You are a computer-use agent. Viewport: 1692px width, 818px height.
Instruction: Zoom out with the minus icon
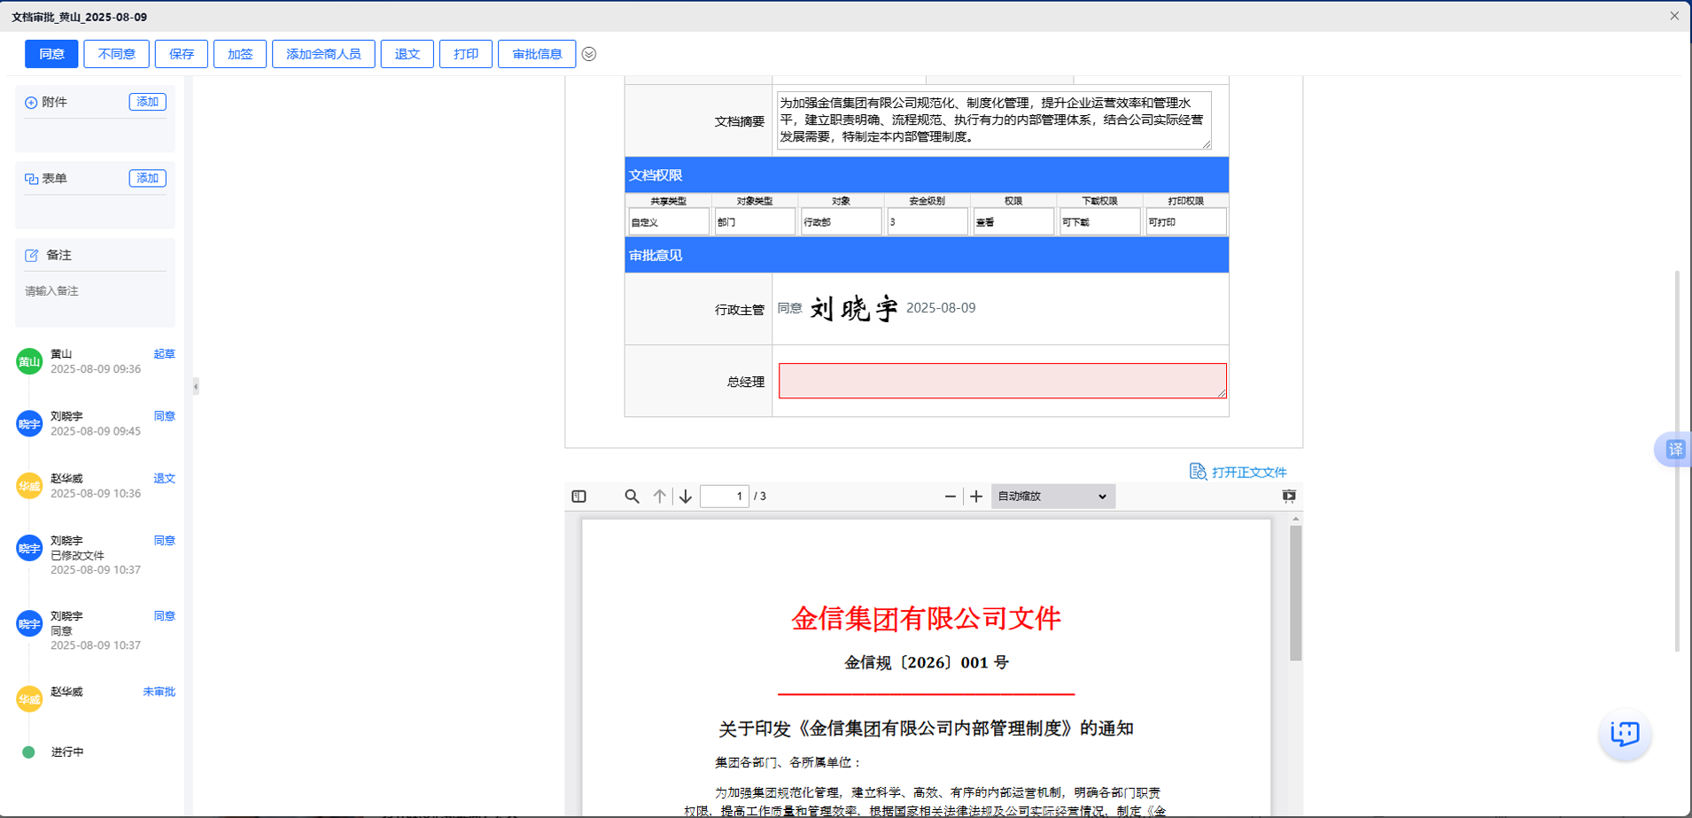pos(951,497)
